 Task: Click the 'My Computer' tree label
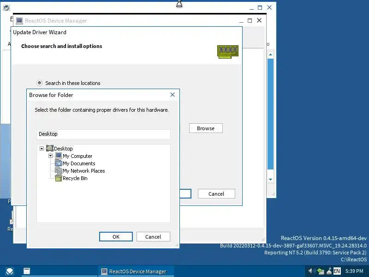(x=77, y=156)
